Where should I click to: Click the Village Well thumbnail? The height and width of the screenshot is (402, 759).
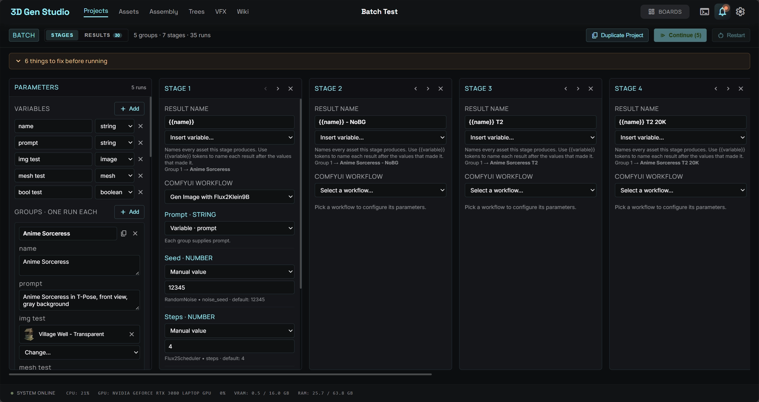(29, 334)
